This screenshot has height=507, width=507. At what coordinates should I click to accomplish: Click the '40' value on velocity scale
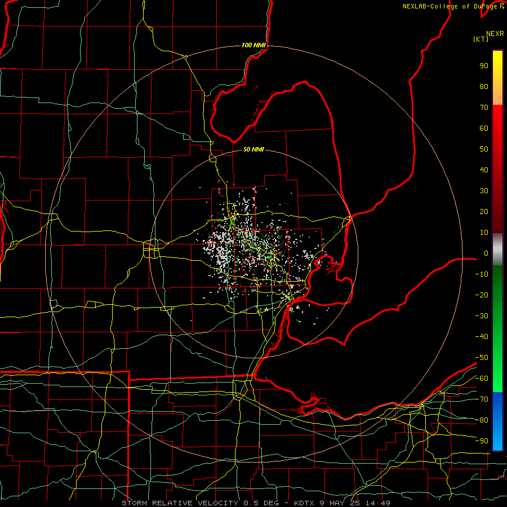(x=484, y=170)
